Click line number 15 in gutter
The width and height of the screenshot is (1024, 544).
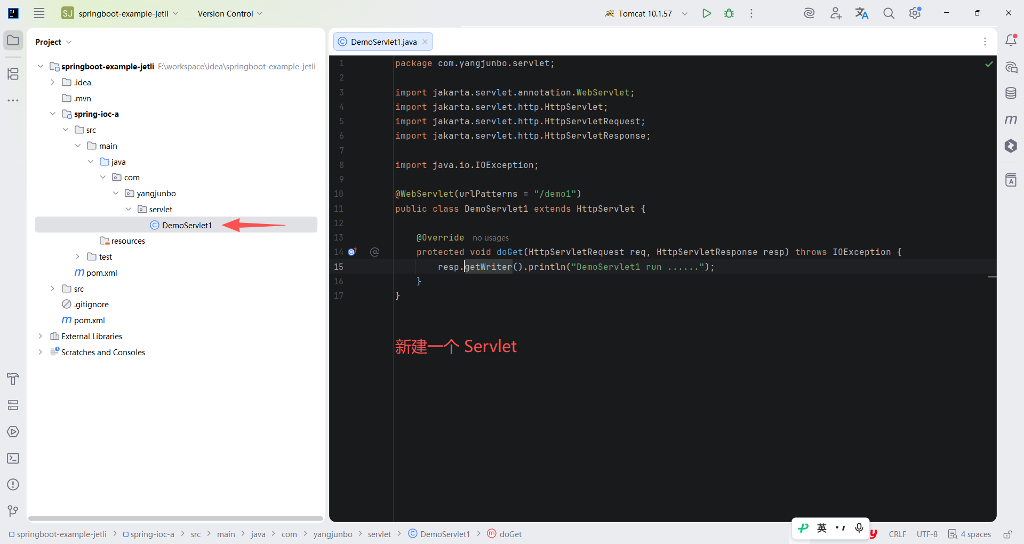[339, 267]
